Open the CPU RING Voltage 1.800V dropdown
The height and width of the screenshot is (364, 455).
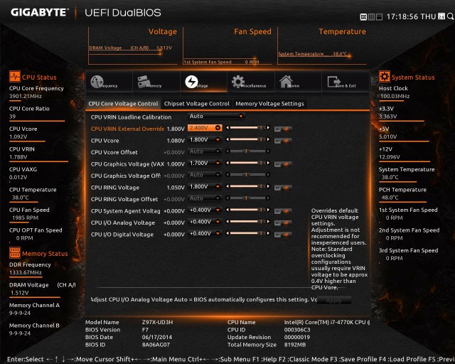205,186
